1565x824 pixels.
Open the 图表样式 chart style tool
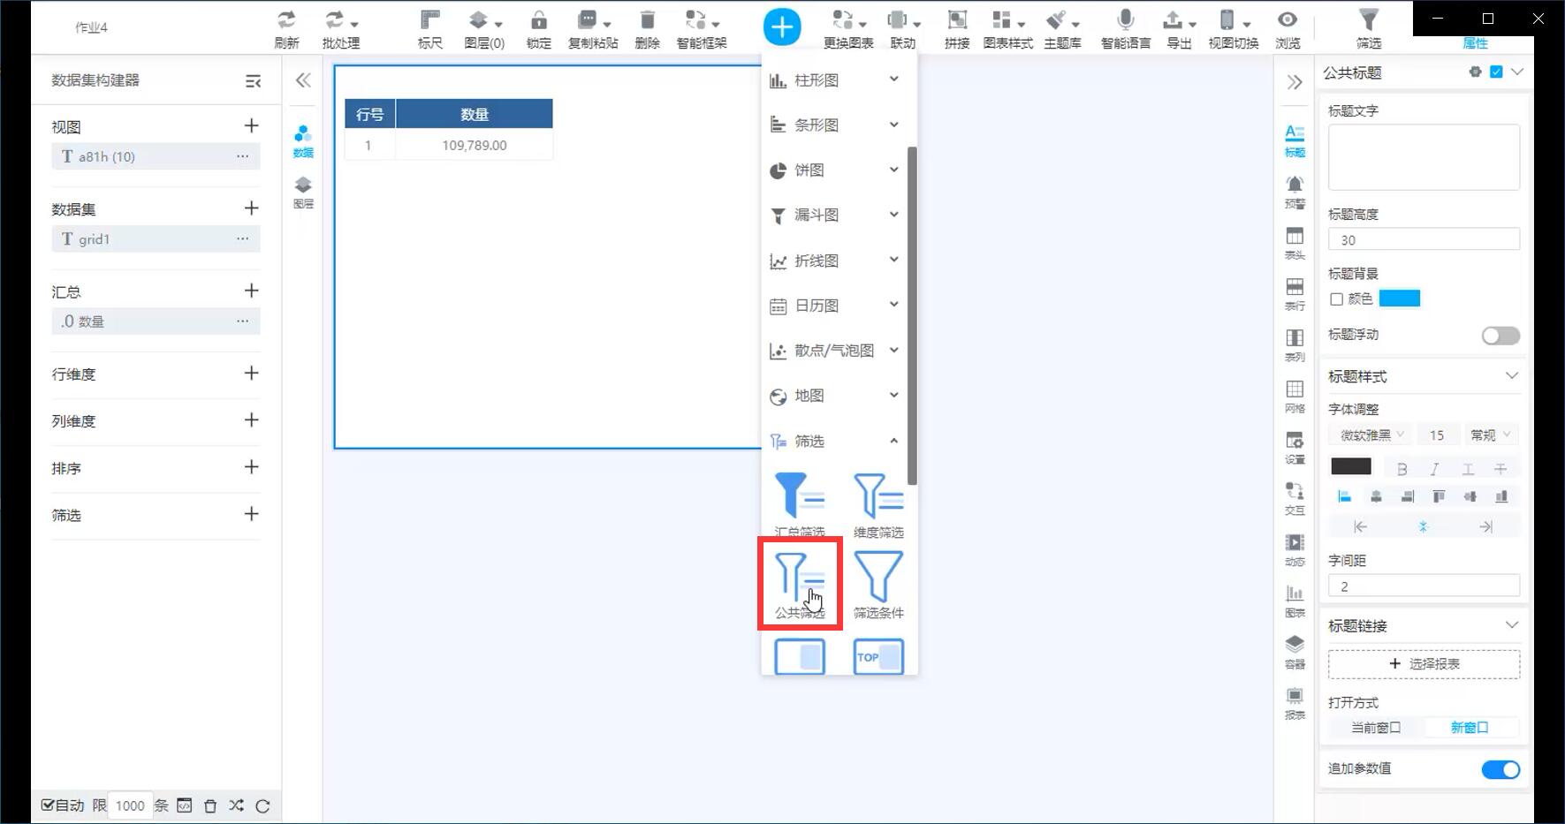(1007, 28)
